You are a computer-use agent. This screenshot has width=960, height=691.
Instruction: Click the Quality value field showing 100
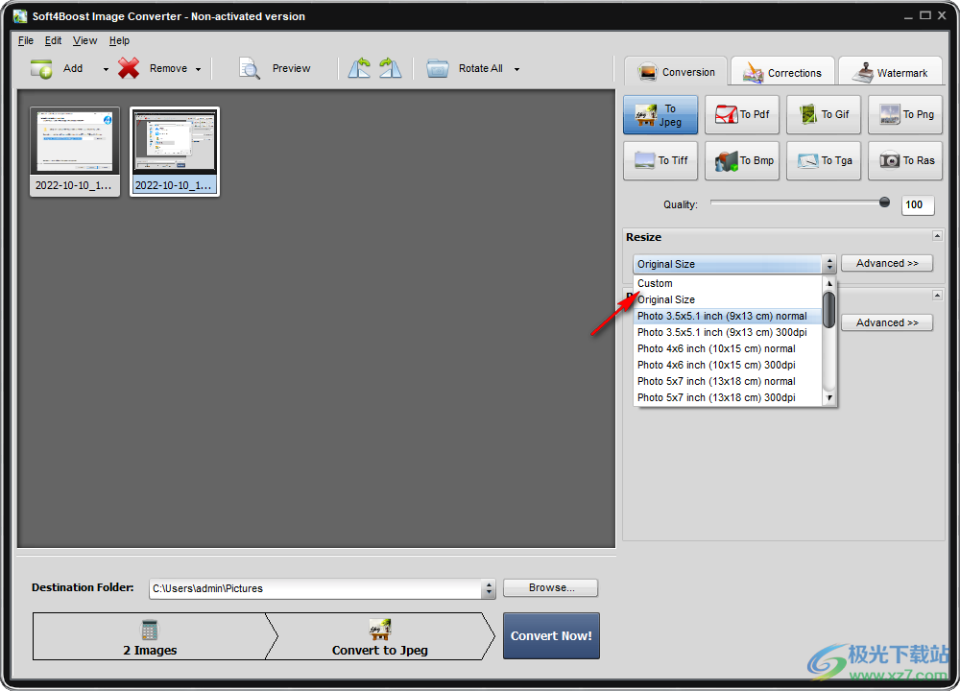point(918,205)
